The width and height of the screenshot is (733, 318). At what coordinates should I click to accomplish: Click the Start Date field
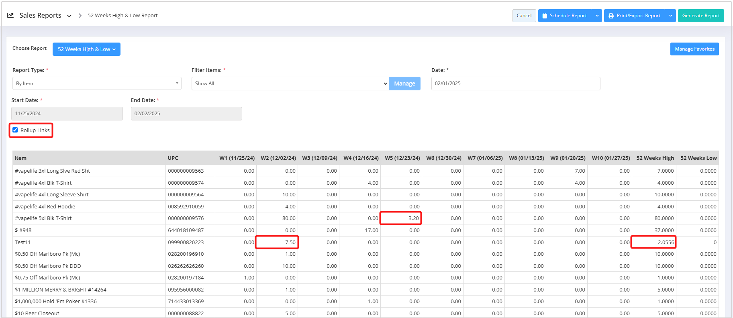click(67, 114)
